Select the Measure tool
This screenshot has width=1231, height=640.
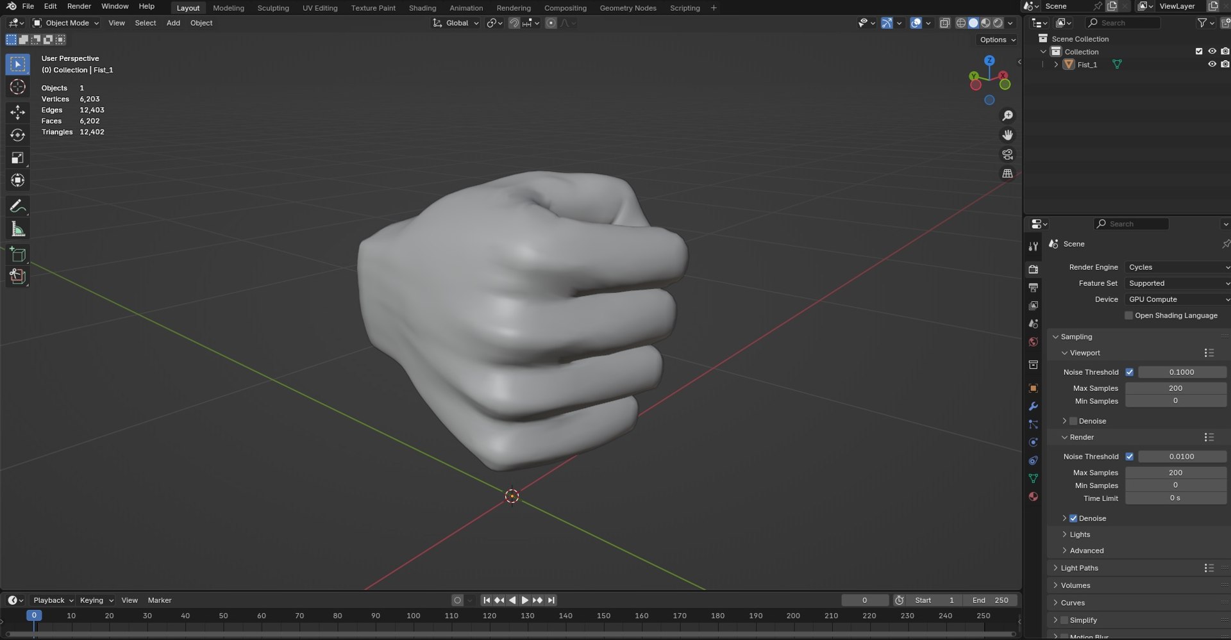[x=18, y=229]
